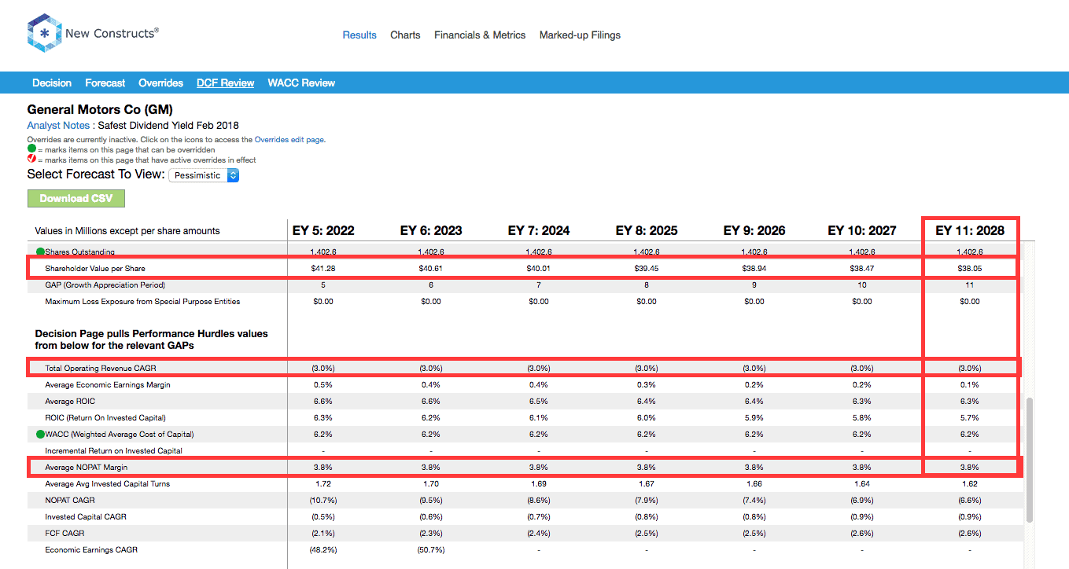Click the Average Economic Earnings Margin label

coord(108,385)
